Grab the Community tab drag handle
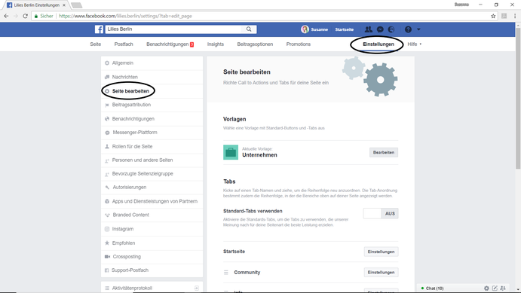This screenshot has width=521, height=293. pyautogui.click(x=226, y=273)
